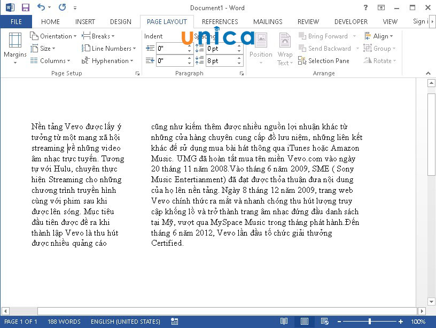This screenshot has width=436, height=328.
Task: Click the Spacing Before field
Action: (221, 49)
